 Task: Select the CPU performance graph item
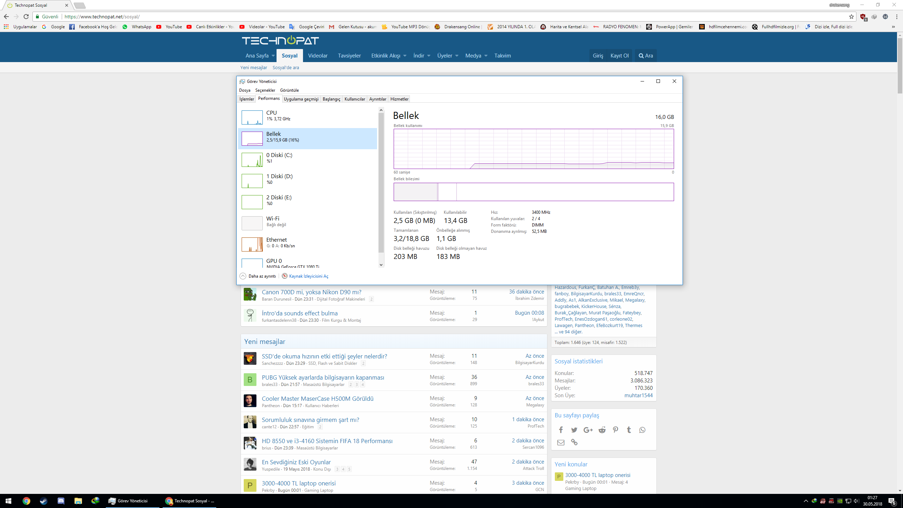(308, 117)
